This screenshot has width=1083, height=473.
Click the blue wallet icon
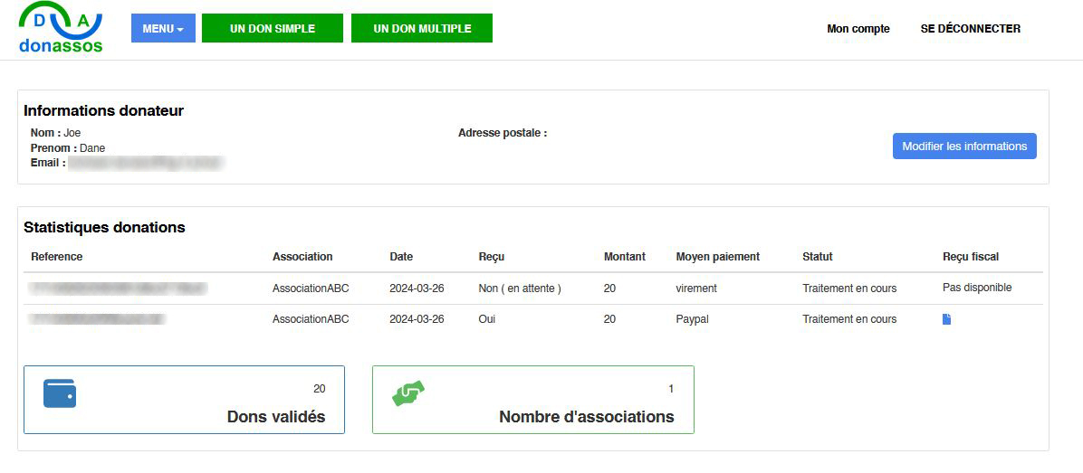pos(60,393)
